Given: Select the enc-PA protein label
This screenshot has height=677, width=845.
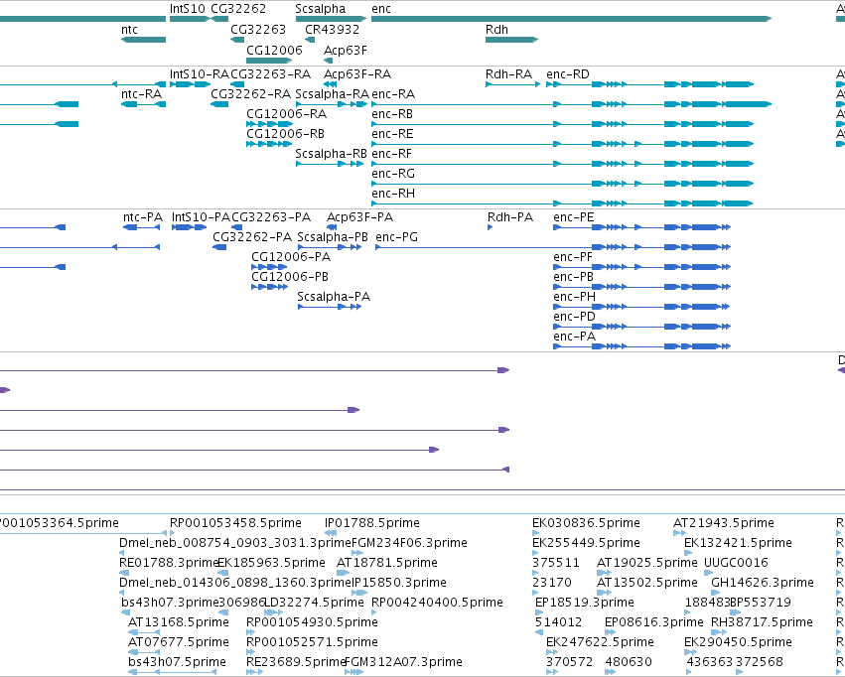Looking at the screenshot, I should [x=575, y=338].
